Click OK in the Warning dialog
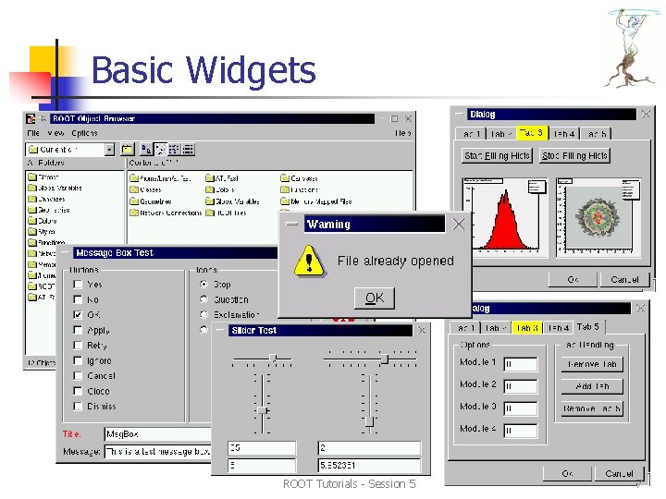 pyautogui.click(x=375, y=298)
